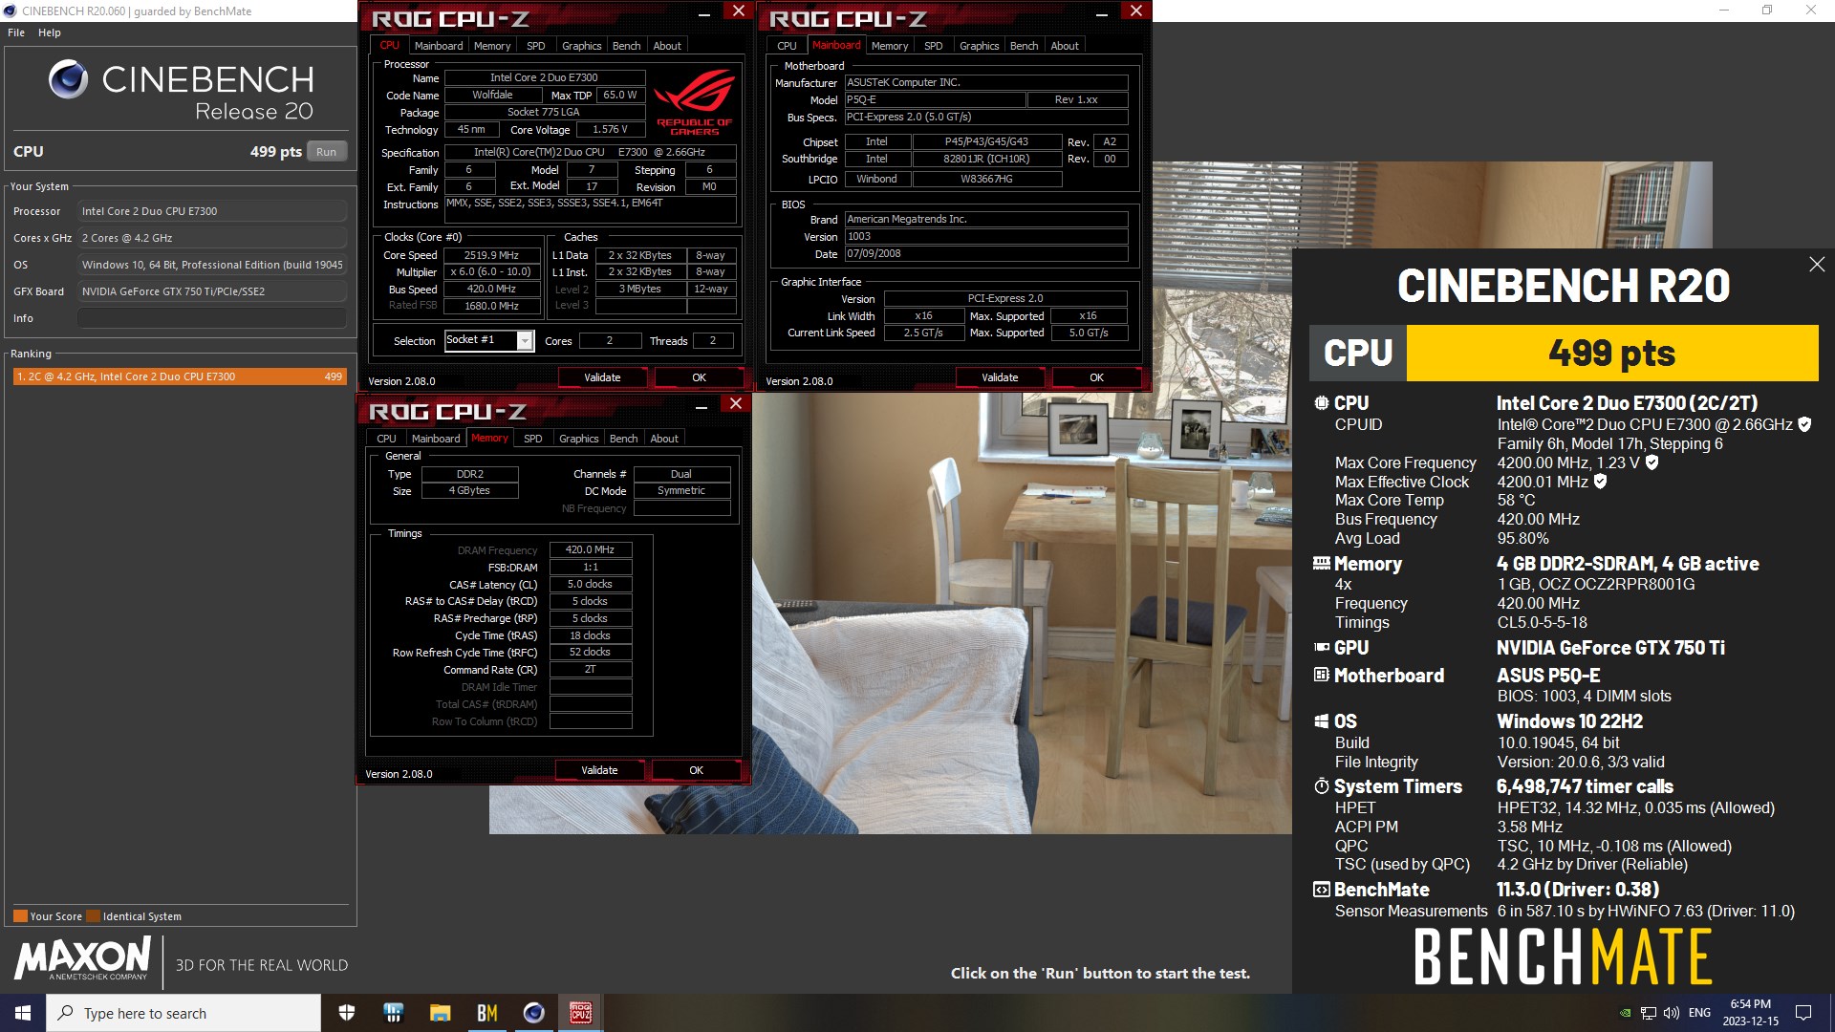This screenshot has width=1835, height=1032.
Task: Open Windows Security shield in taskbar
Action: pos(347,1013)
